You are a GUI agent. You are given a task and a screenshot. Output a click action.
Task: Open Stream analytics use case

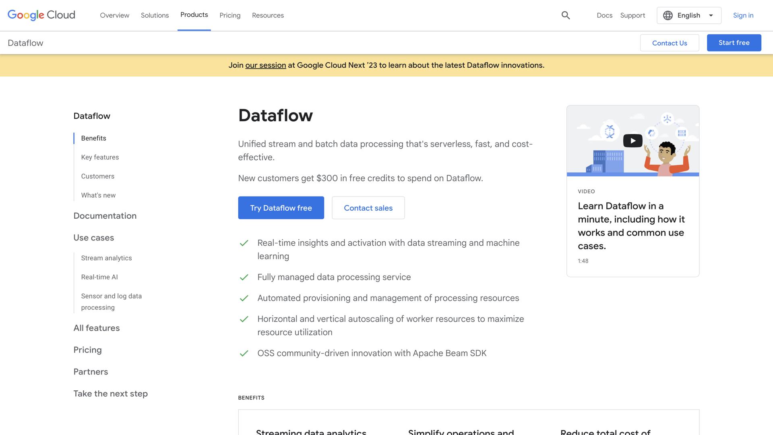point(106,258)
